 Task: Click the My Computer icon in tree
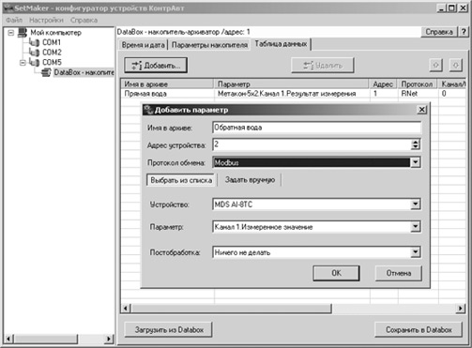(23, 32)
